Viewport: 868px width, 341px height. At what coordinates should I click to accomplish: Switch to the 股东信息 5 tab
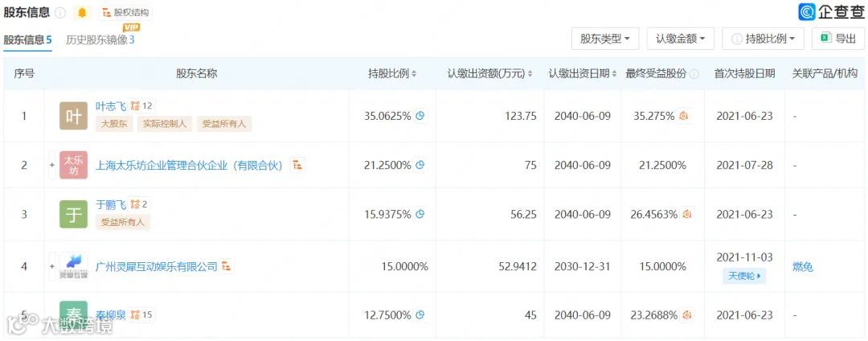coord(27,40)
